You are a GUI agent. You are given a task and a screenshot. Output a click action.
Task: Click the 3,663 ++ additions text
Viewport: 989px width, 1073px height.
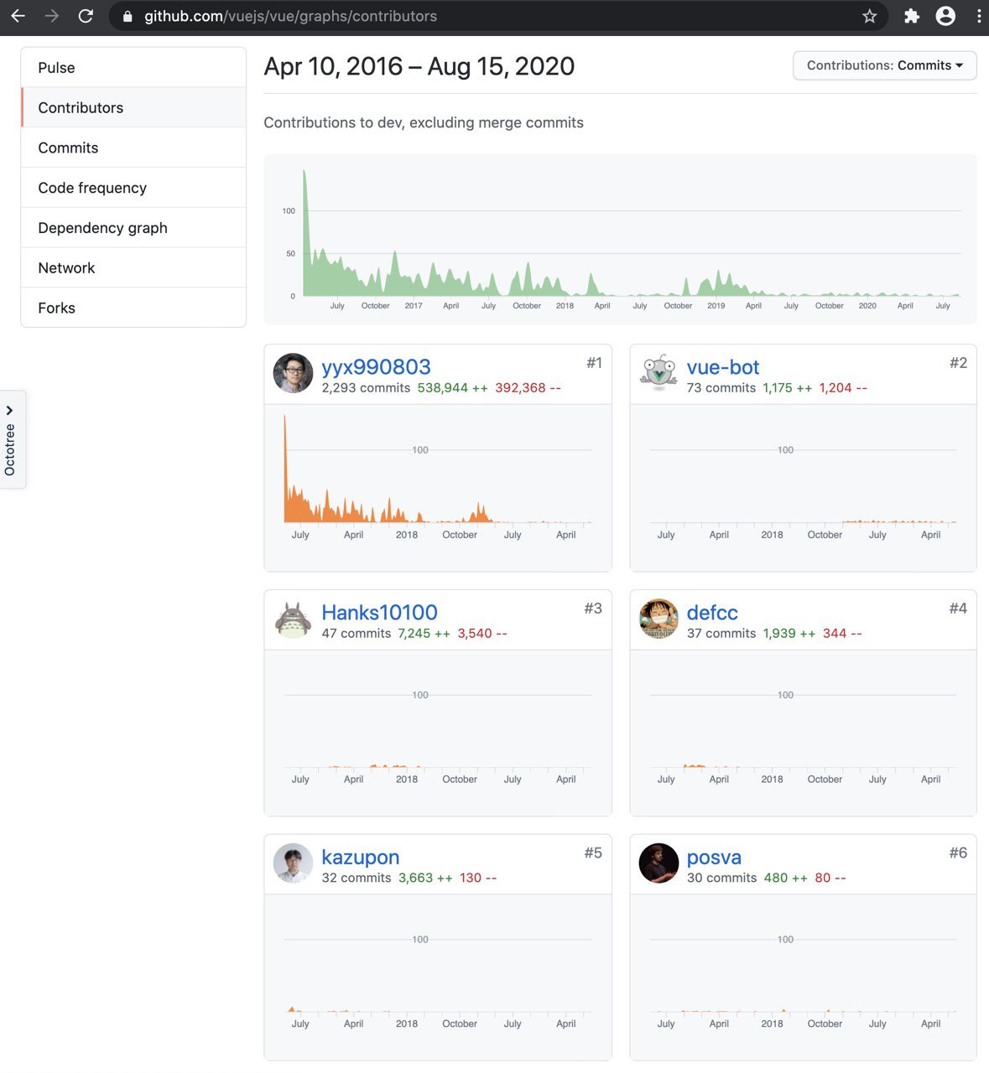(425, 878)
